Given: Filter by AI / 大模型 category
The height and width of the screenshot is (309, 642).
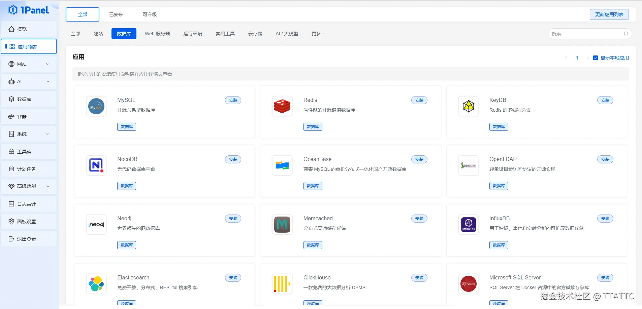Looking at the screenshot, I should point(287,34).
